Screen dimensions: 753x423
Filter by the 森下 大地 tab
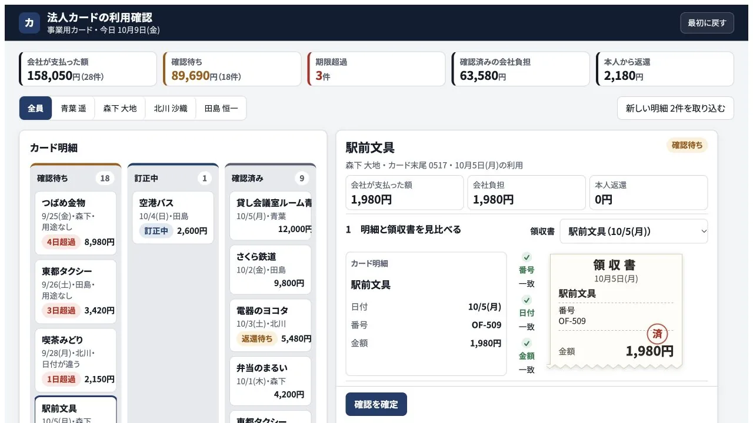pyautogui.click(x=120, y=108)
